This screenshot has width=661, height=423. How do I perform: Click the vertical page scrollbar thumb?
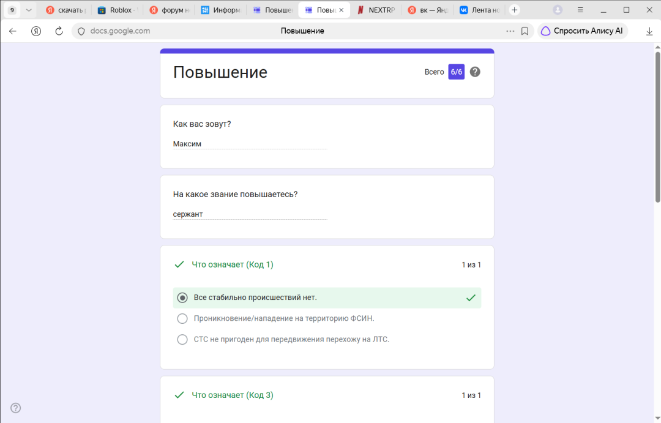pyautogui.click(x=657, y=127)
